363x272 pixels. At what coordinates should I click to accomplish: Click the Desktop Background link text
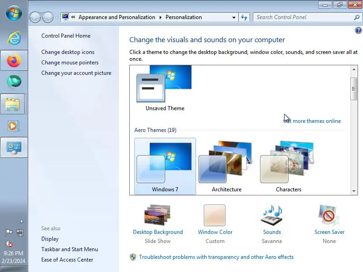pyautogui.click(x=158, y=232)
